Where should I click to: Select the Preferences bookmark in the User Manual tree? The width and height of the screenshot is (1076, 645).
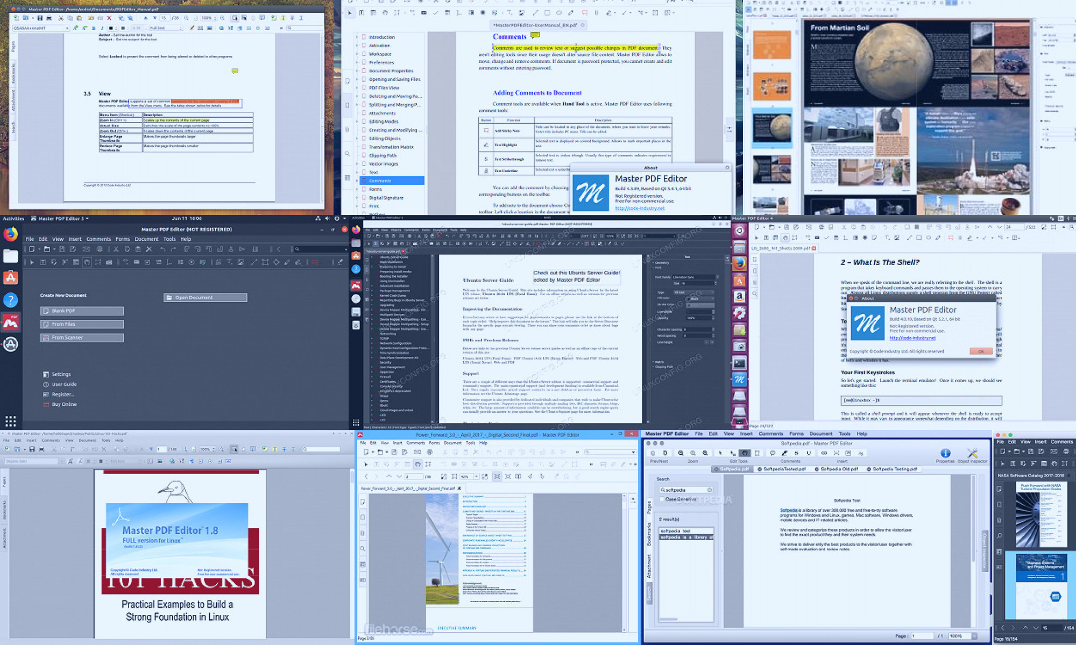click(x=381, y=62)
